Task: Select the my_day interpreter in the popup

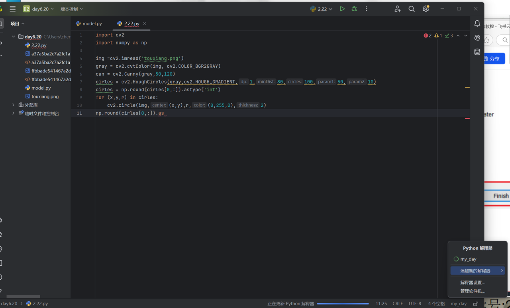Action: (469, 259)
